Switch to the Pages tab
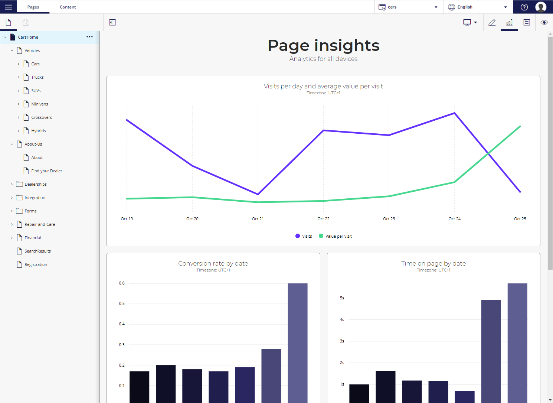This screenshot has height=403, width=553. point(33,7)
